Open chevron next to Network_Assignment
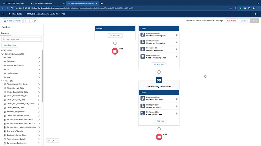The height and width of the screenshot is (146, 261). click(39, 112)
